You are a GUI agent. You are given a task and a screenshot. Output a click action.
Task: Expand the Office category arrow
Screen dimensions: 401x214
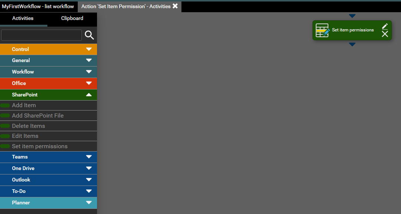tap(88, 83)
